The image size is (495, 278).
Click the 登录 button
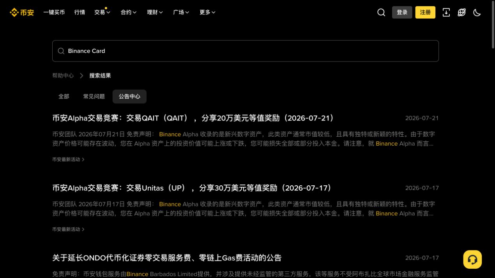pos(402,12)
